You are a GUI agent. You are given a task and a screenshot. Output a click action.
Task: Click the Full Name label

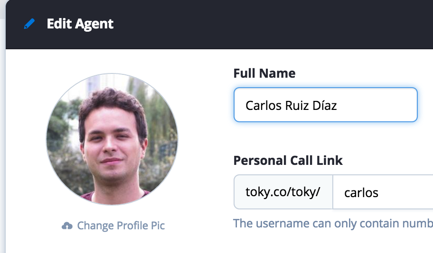[264, 73]
